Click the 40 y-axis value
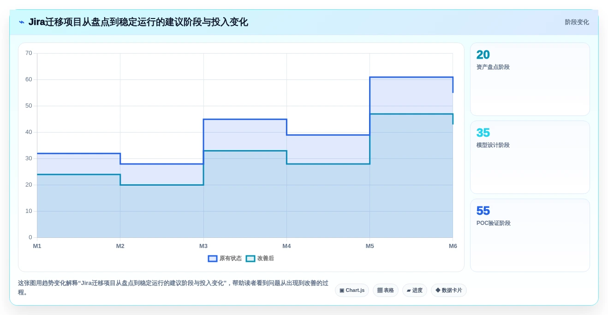The width and height of the screenshot is (608, 315). click(x=29, y=132)
